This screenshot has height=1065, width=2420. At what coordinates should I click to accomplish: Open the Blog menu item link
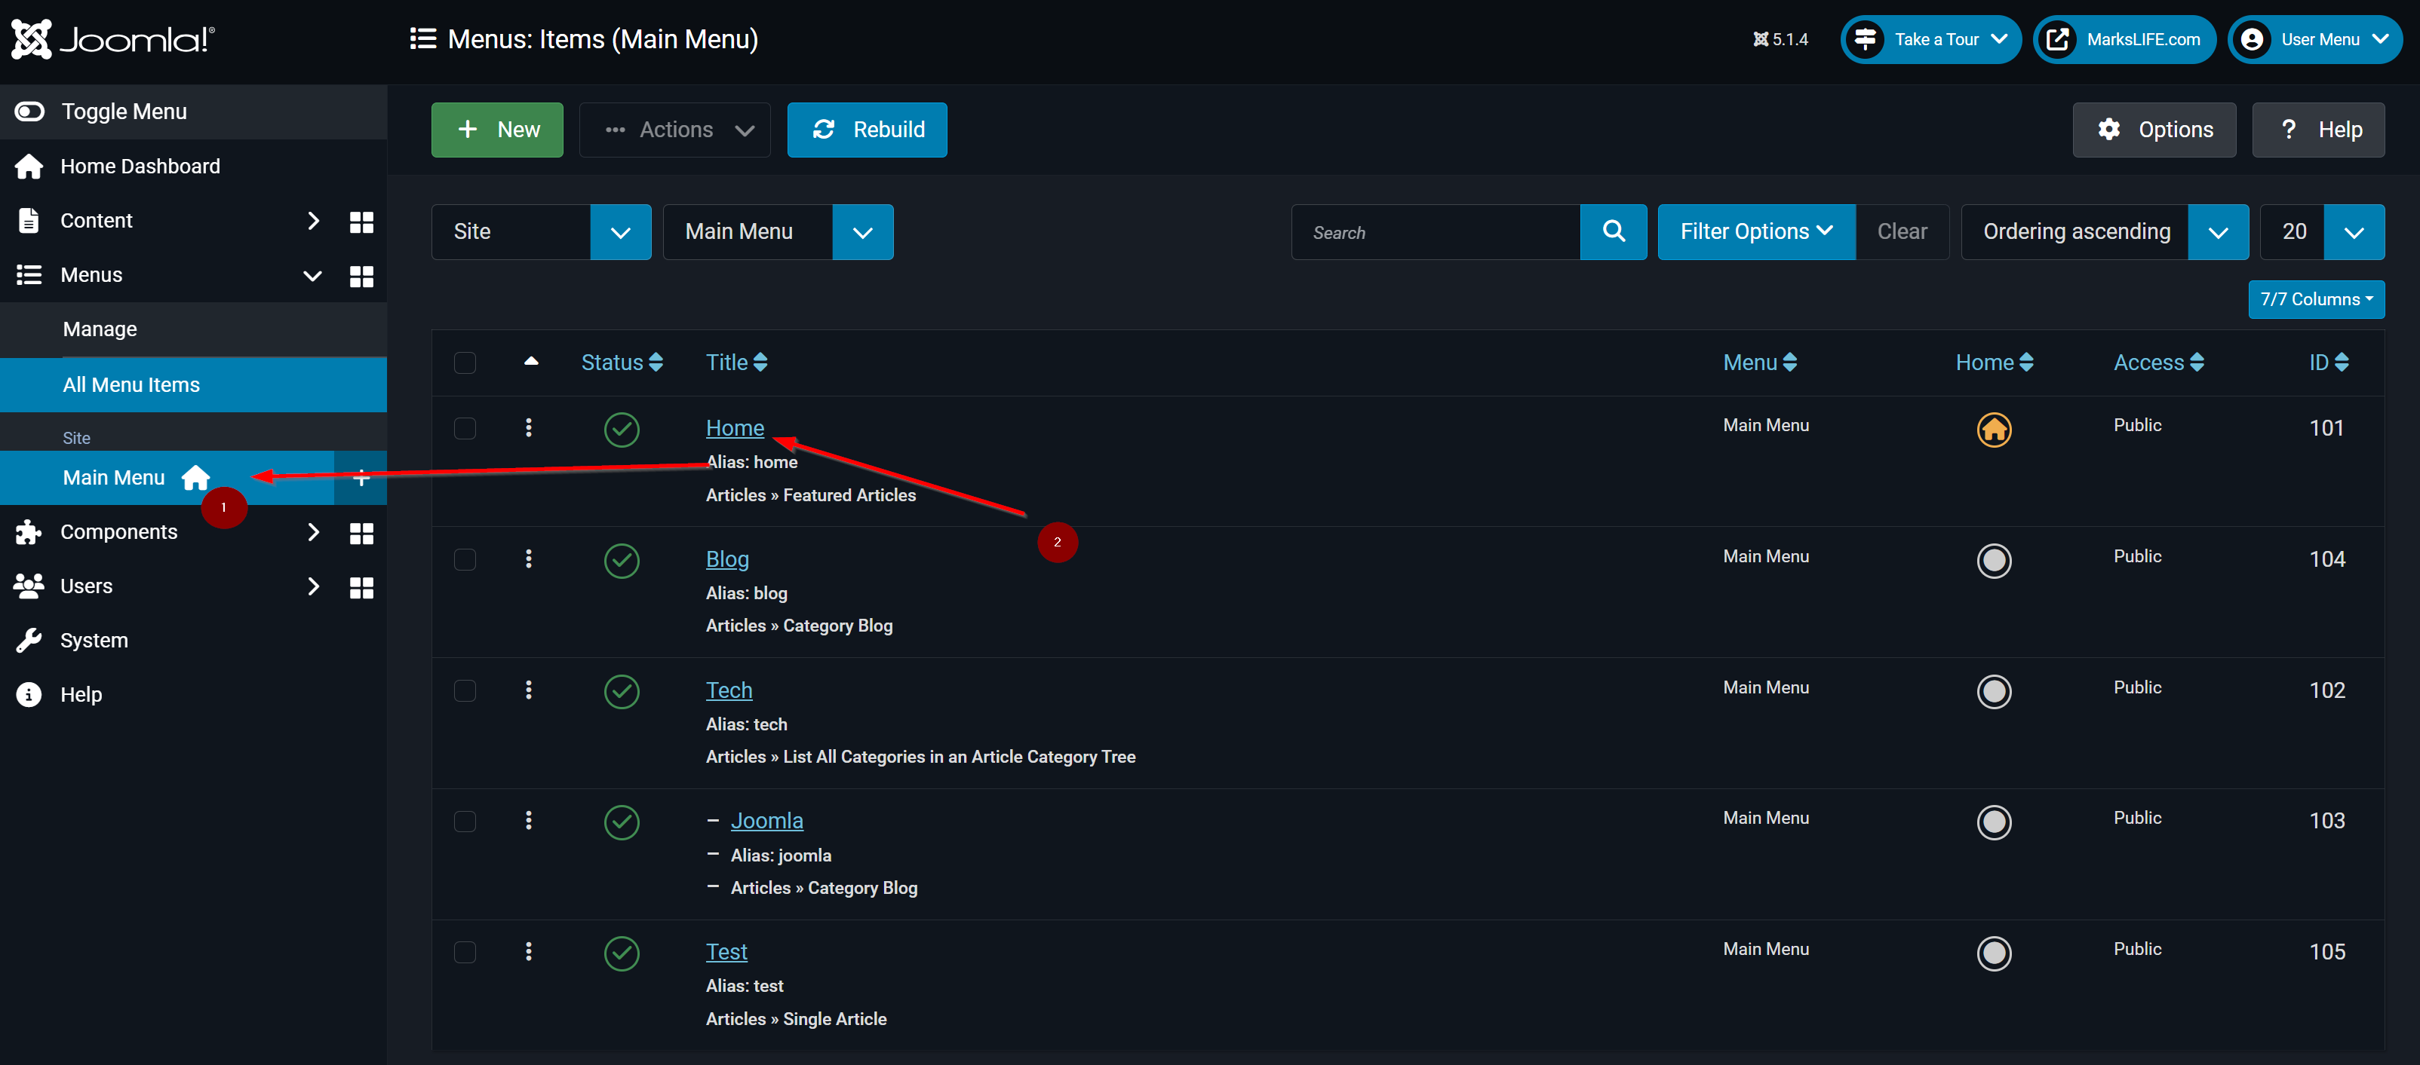[727, 559]
